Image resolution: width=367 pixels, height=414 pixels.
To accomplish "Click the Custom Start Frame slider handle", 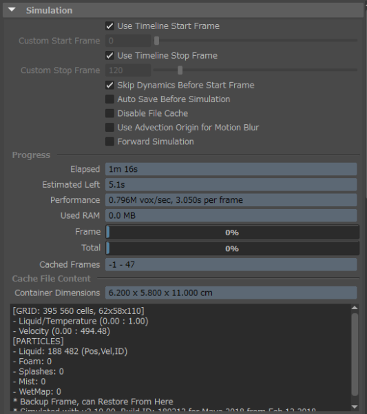I will click(x=156, y=41).
